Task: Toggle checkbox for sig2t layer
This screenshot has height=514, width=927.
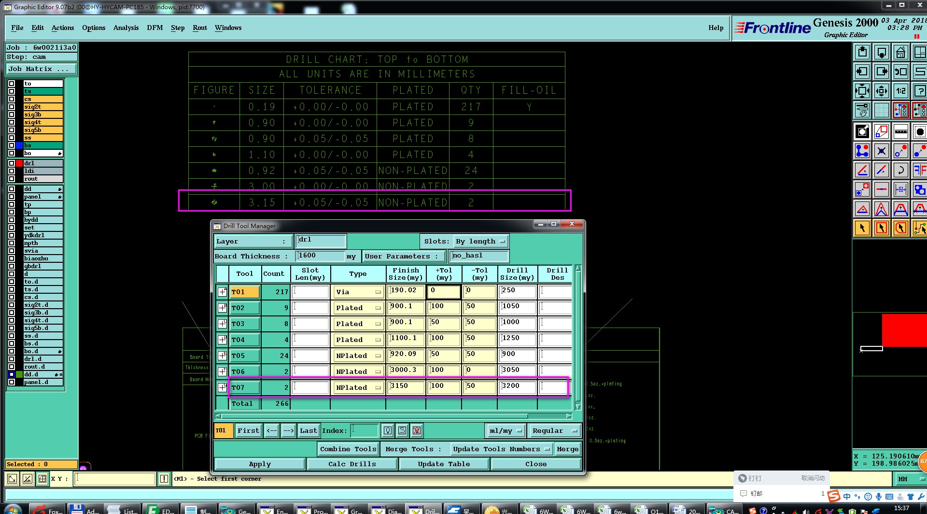Action: (12, 107)
